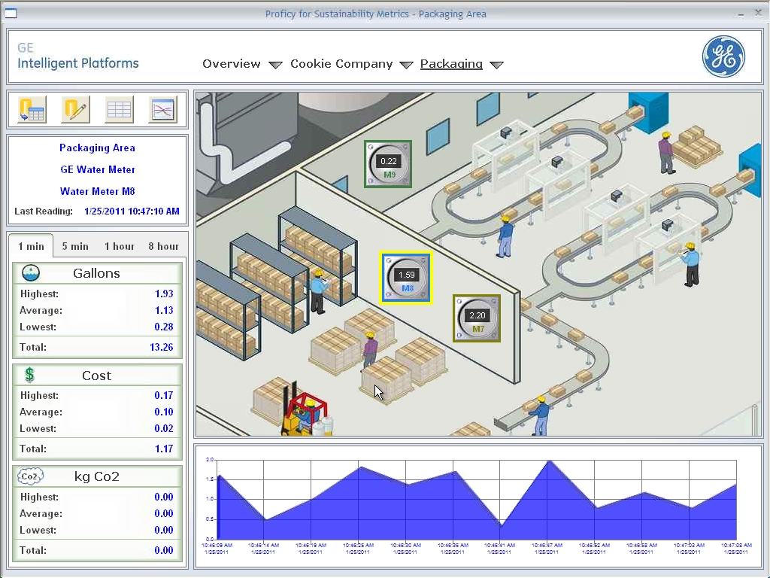Open the Packaging menu
Viewport: 770px width, 578px height.
(451, 64)
